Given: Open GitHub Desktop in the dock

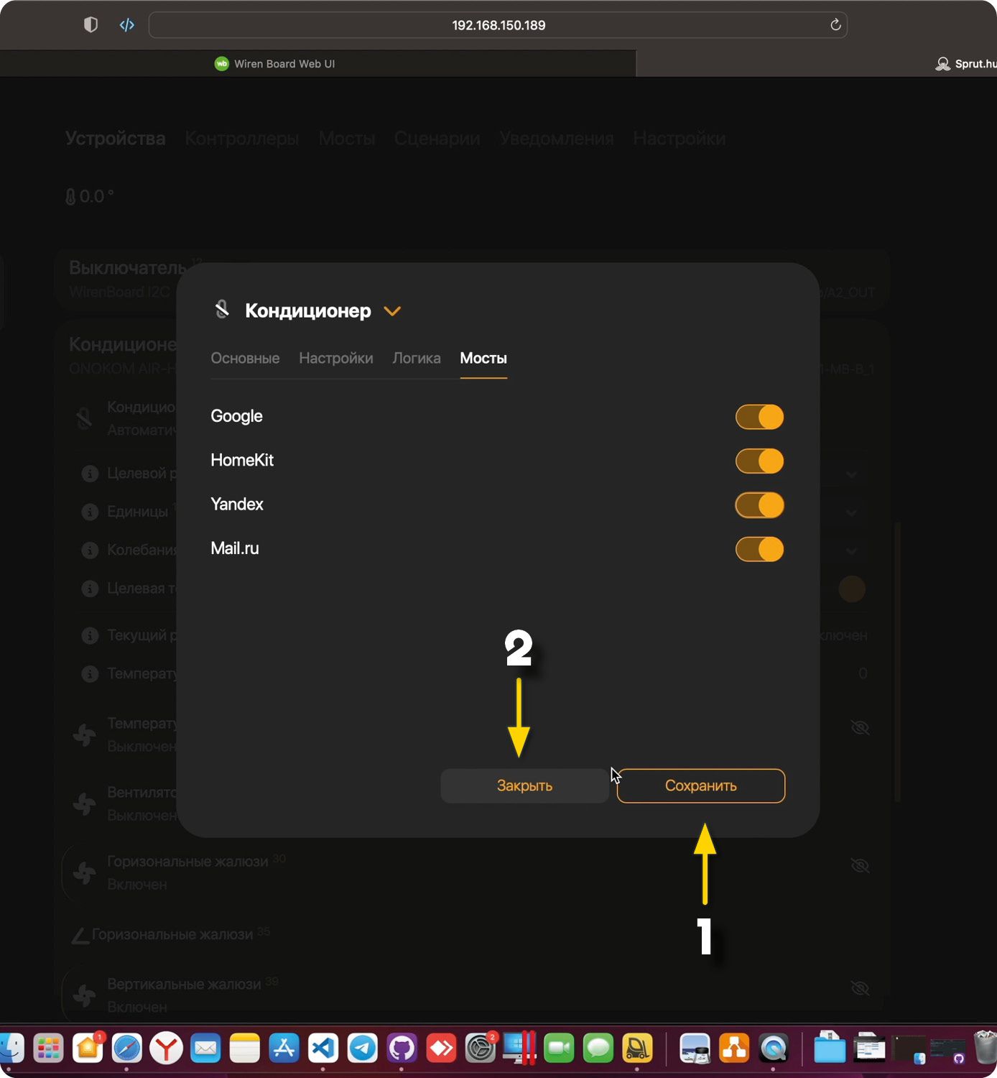Looking at the screenshot, I should [402, 1049].
